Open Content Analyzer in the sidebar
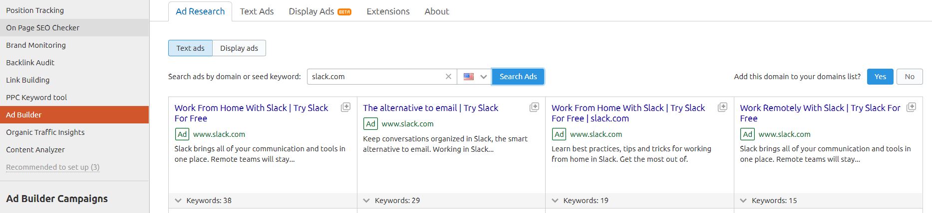Viewport: 932px width, 213px height. 74,149
